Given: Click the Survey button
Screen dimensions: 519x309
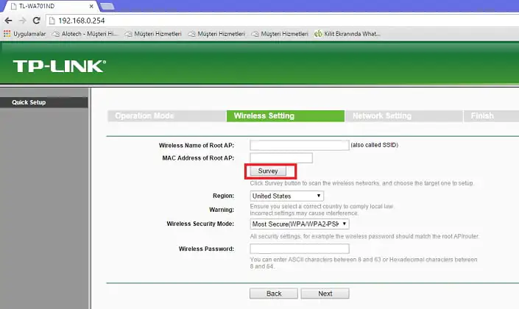Looking at the screenshot, I should 268,171.
